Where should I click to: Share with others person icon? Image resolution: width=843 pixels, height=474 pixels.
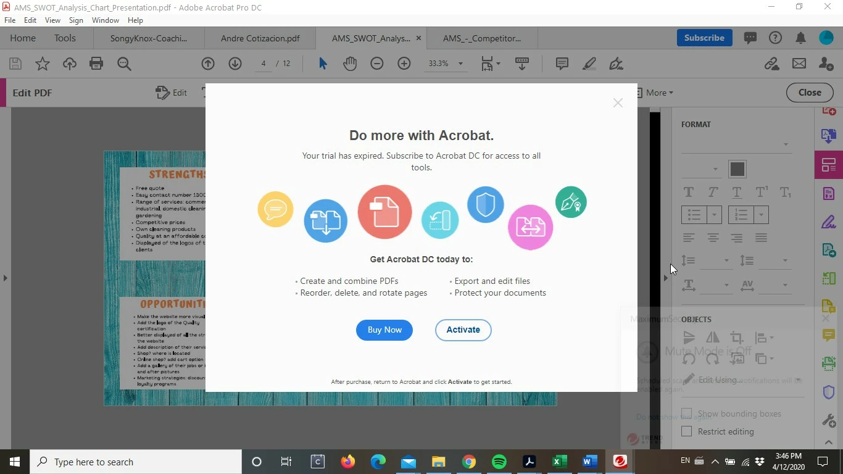[826, 64]
